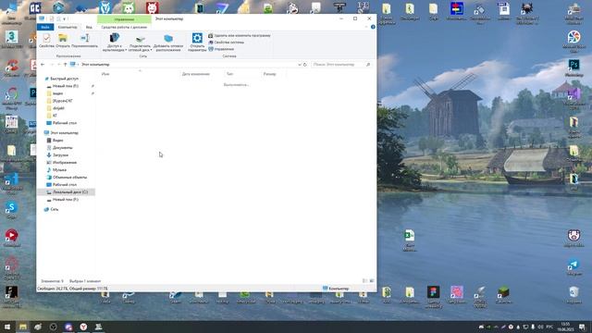The width and height of the screenshot is (592, 333).
Task: Open Доступ к мультимедиа ribbon dropdown
Action: [x=115, y=43]
